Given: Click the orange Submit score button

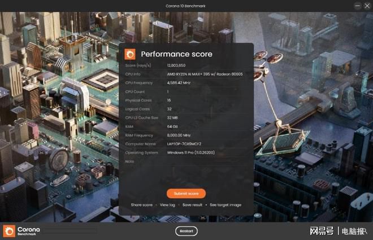Looking at the screenshot, I should coord(186,194).
